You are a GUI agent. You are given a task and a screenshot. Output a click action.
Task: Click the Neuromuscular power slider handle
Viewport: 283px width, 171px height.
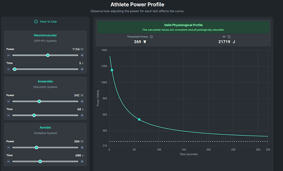tap(48, 55)
